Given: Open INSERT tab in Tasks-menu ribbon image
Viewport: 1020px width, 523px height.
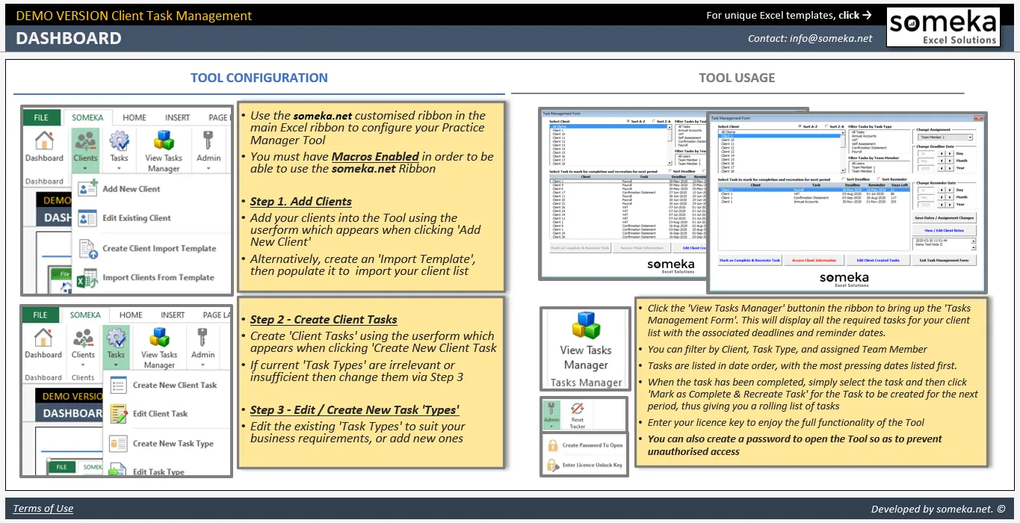Looking at the screenshot, I should click(173, 315).
